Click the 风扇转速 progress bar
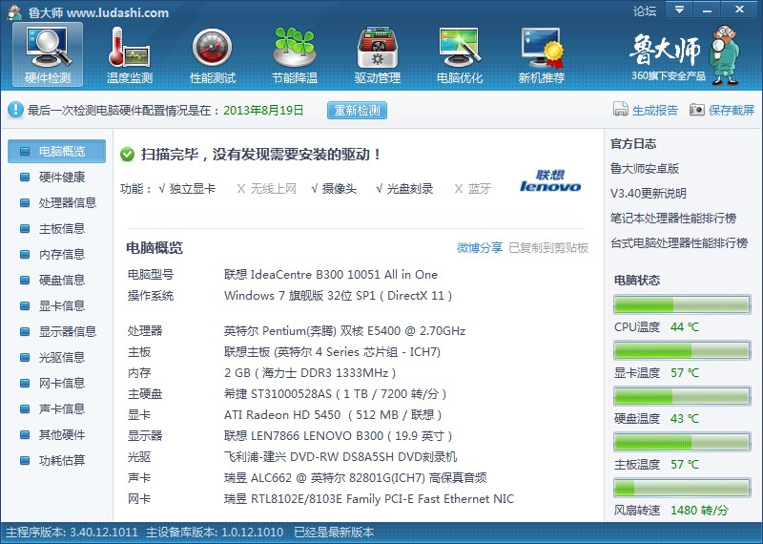The width and height of the screenshot is (763, 544). (682, 488)
